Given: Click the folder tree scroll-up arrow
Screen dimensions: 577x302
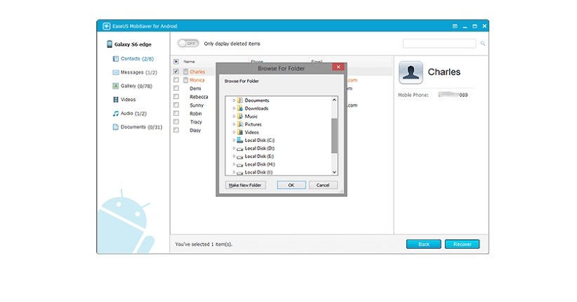Looking at the screenshot, I should pos(334,100).
